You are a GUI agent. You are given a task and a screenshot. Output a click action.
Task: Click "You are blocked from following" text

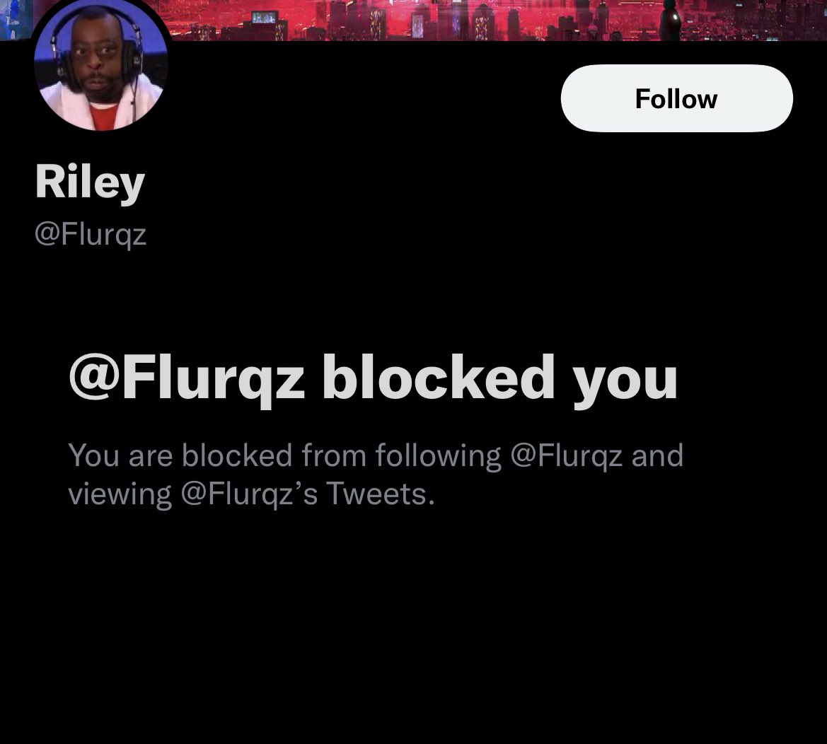coord(285,455)
